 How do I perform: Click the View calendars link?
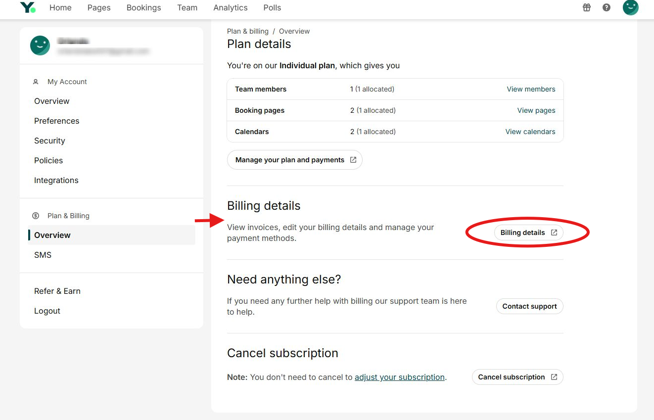530,132
